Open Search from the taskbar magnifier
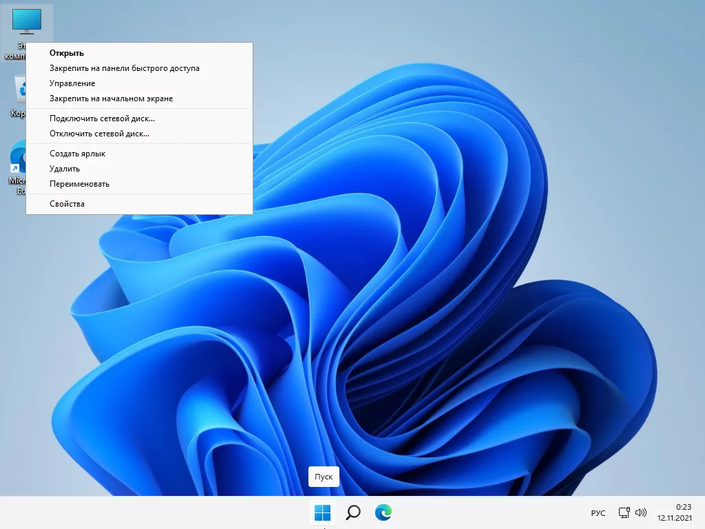 [x=352, y=512]
